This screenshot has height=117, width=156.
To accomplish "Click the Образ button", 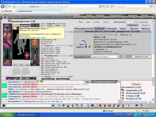I will pos(81,22).
